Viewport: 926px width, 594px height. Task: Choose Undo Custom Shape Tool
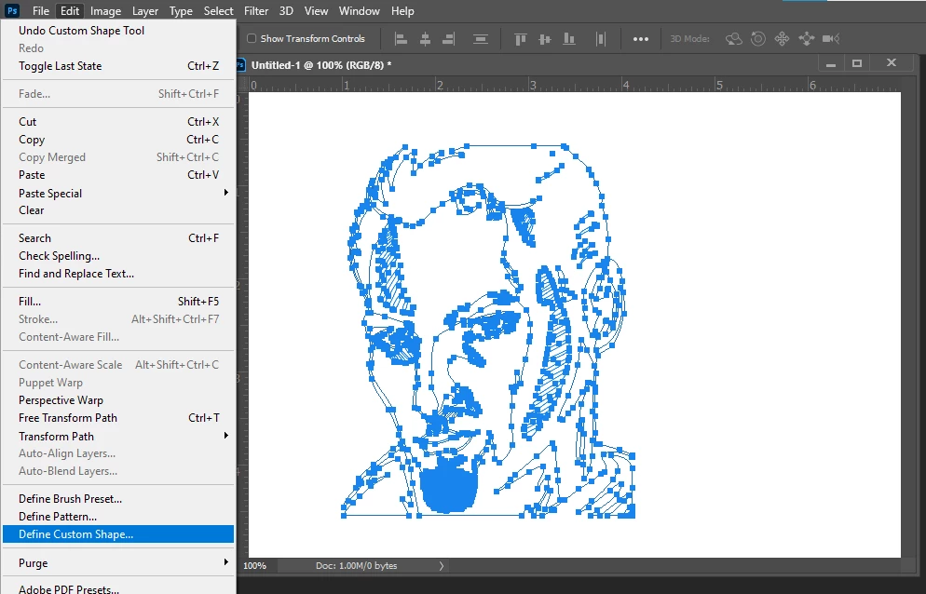click(x=118, y=31)
